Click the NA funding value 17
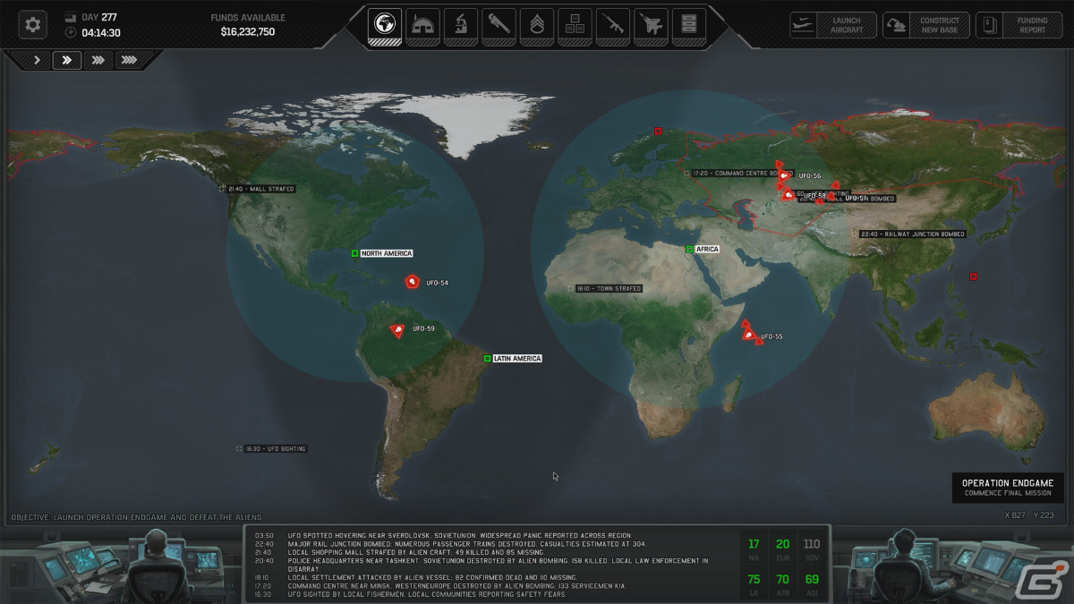The width and height of the screenshot is (1074, 604). (754, 545)
